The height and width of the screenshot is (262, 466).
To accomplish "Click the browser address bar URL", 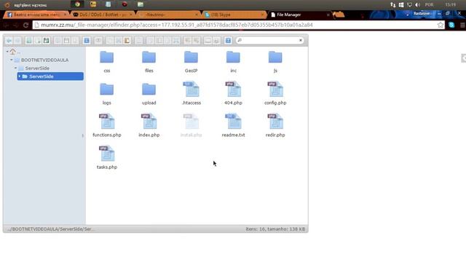I will [177, 25].
